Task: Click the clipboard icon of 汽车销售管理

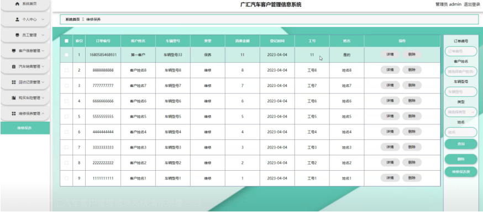Action: 14,66
